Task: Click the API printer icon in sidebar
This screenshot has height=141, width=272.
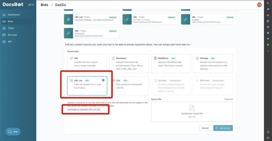Action: tap(4, 42)
